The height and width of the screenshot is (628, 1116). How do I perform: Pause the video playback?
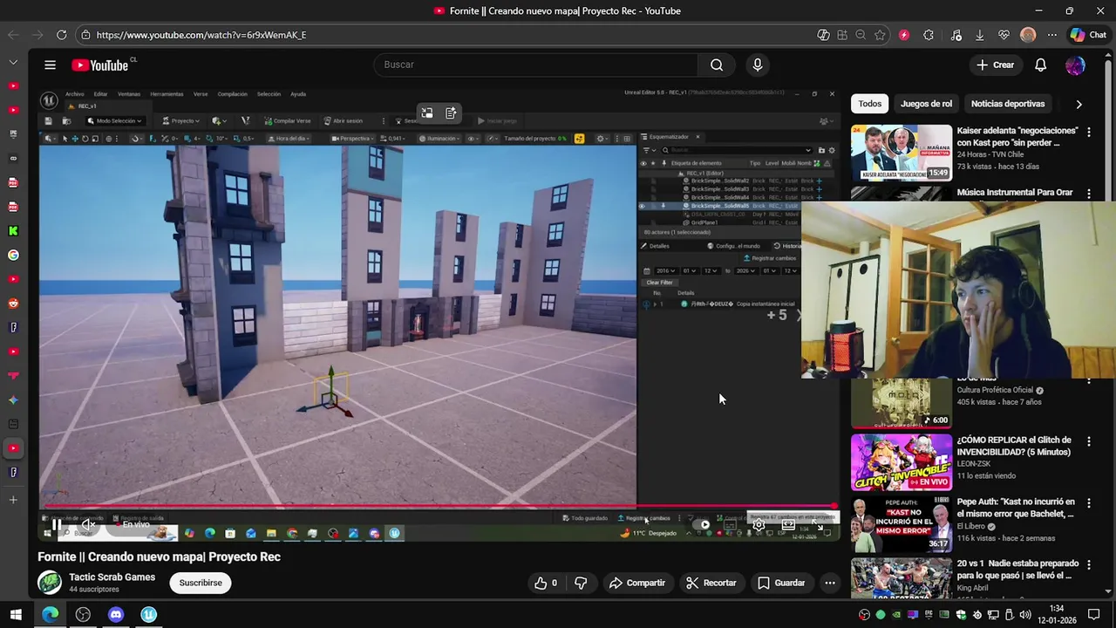[x=56, y=524]
